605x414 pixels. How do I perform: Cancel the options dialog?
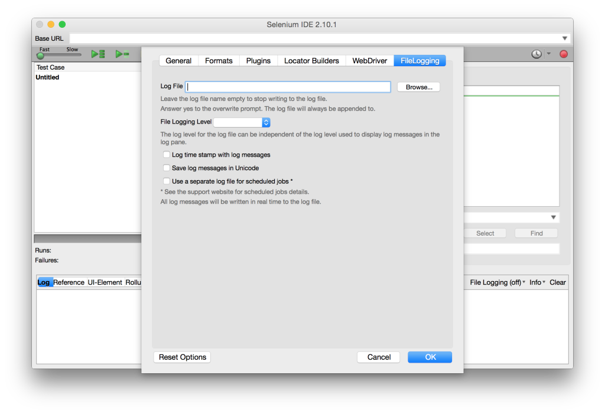pos(379,357)
